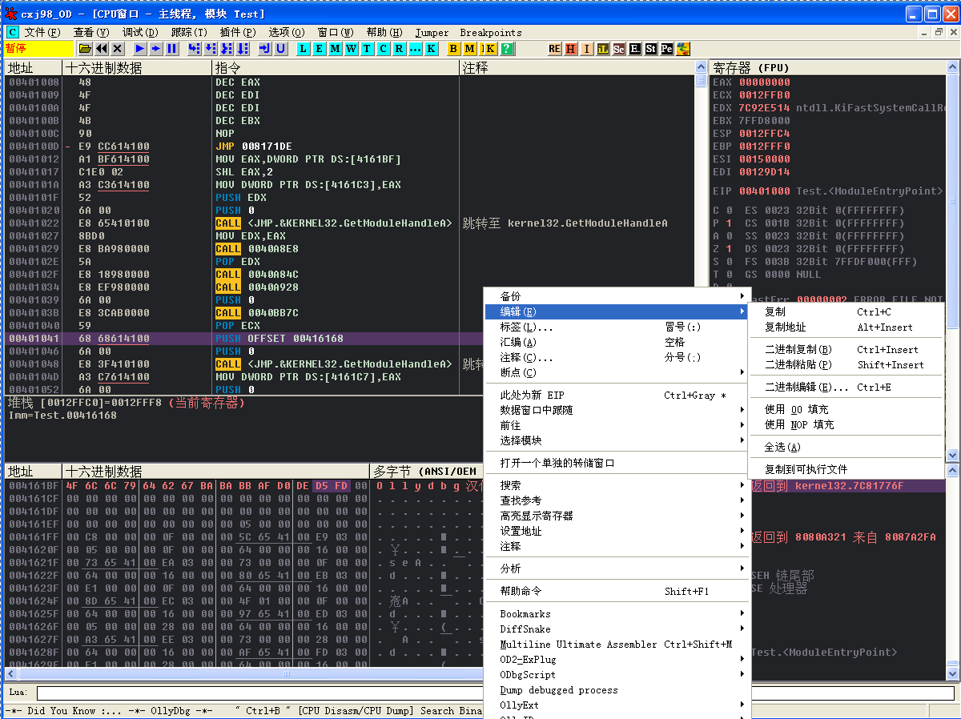Click the Close program X toolbar icon

point(117,49)
